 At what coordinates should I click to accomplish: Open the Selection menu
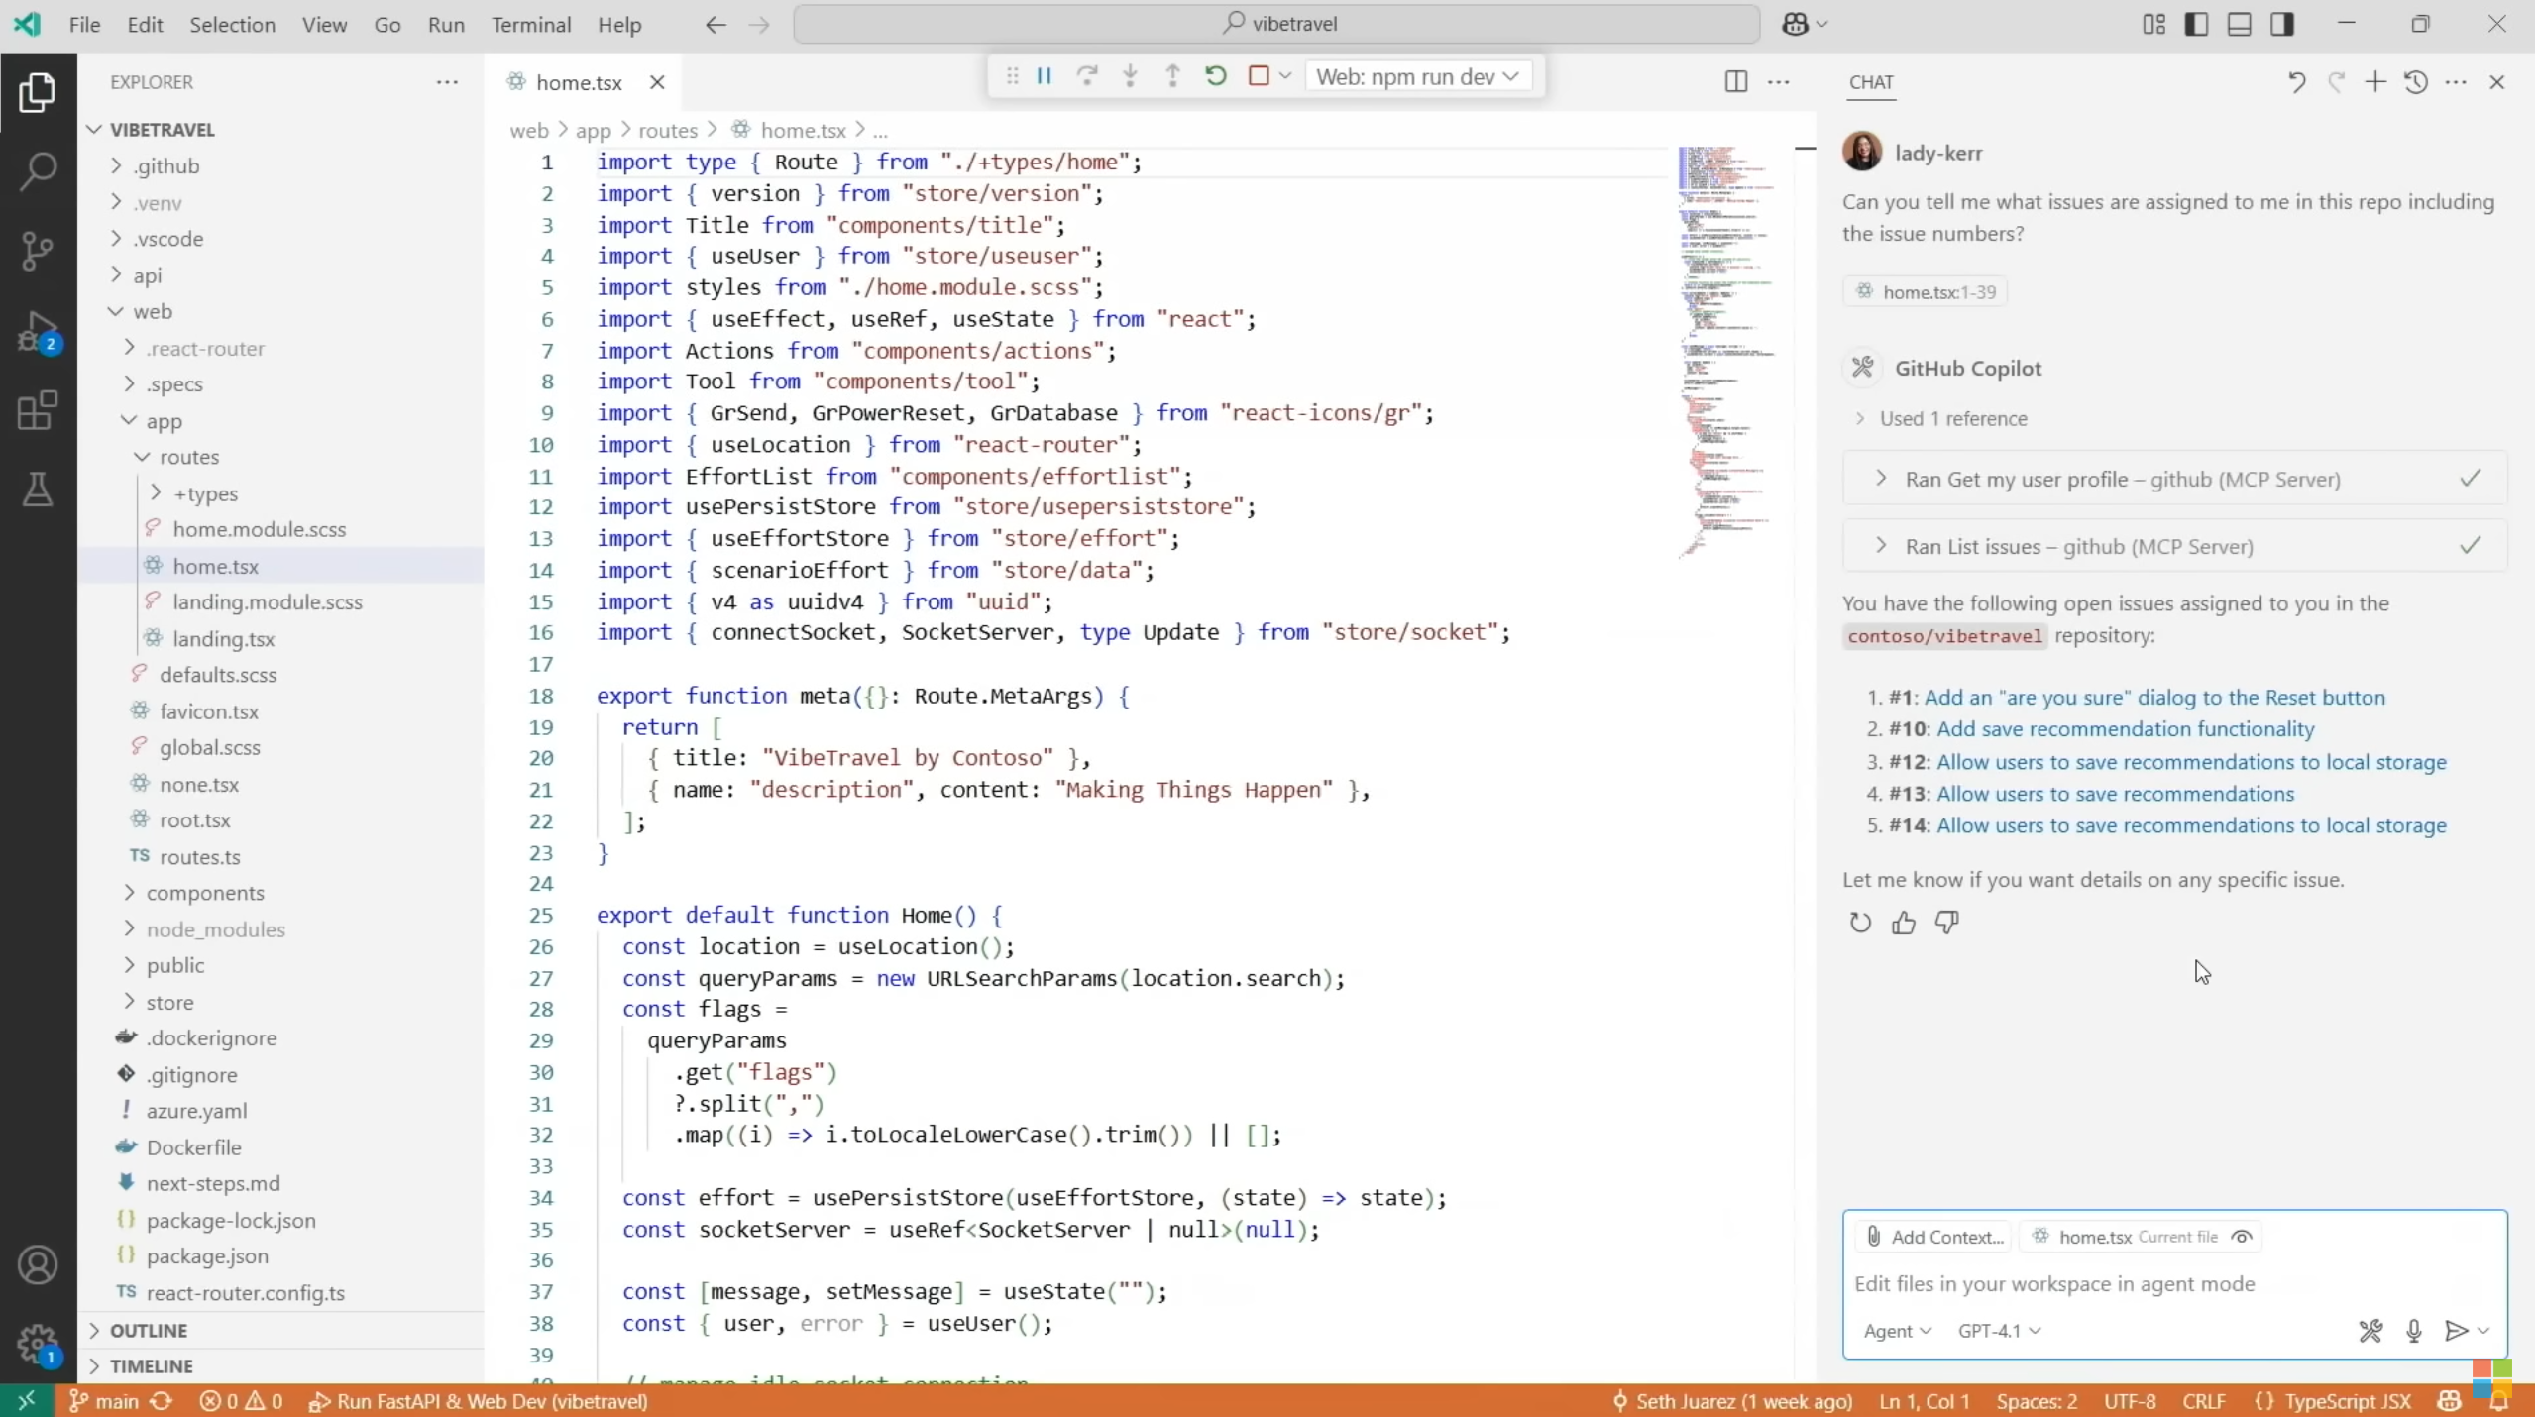233,25
